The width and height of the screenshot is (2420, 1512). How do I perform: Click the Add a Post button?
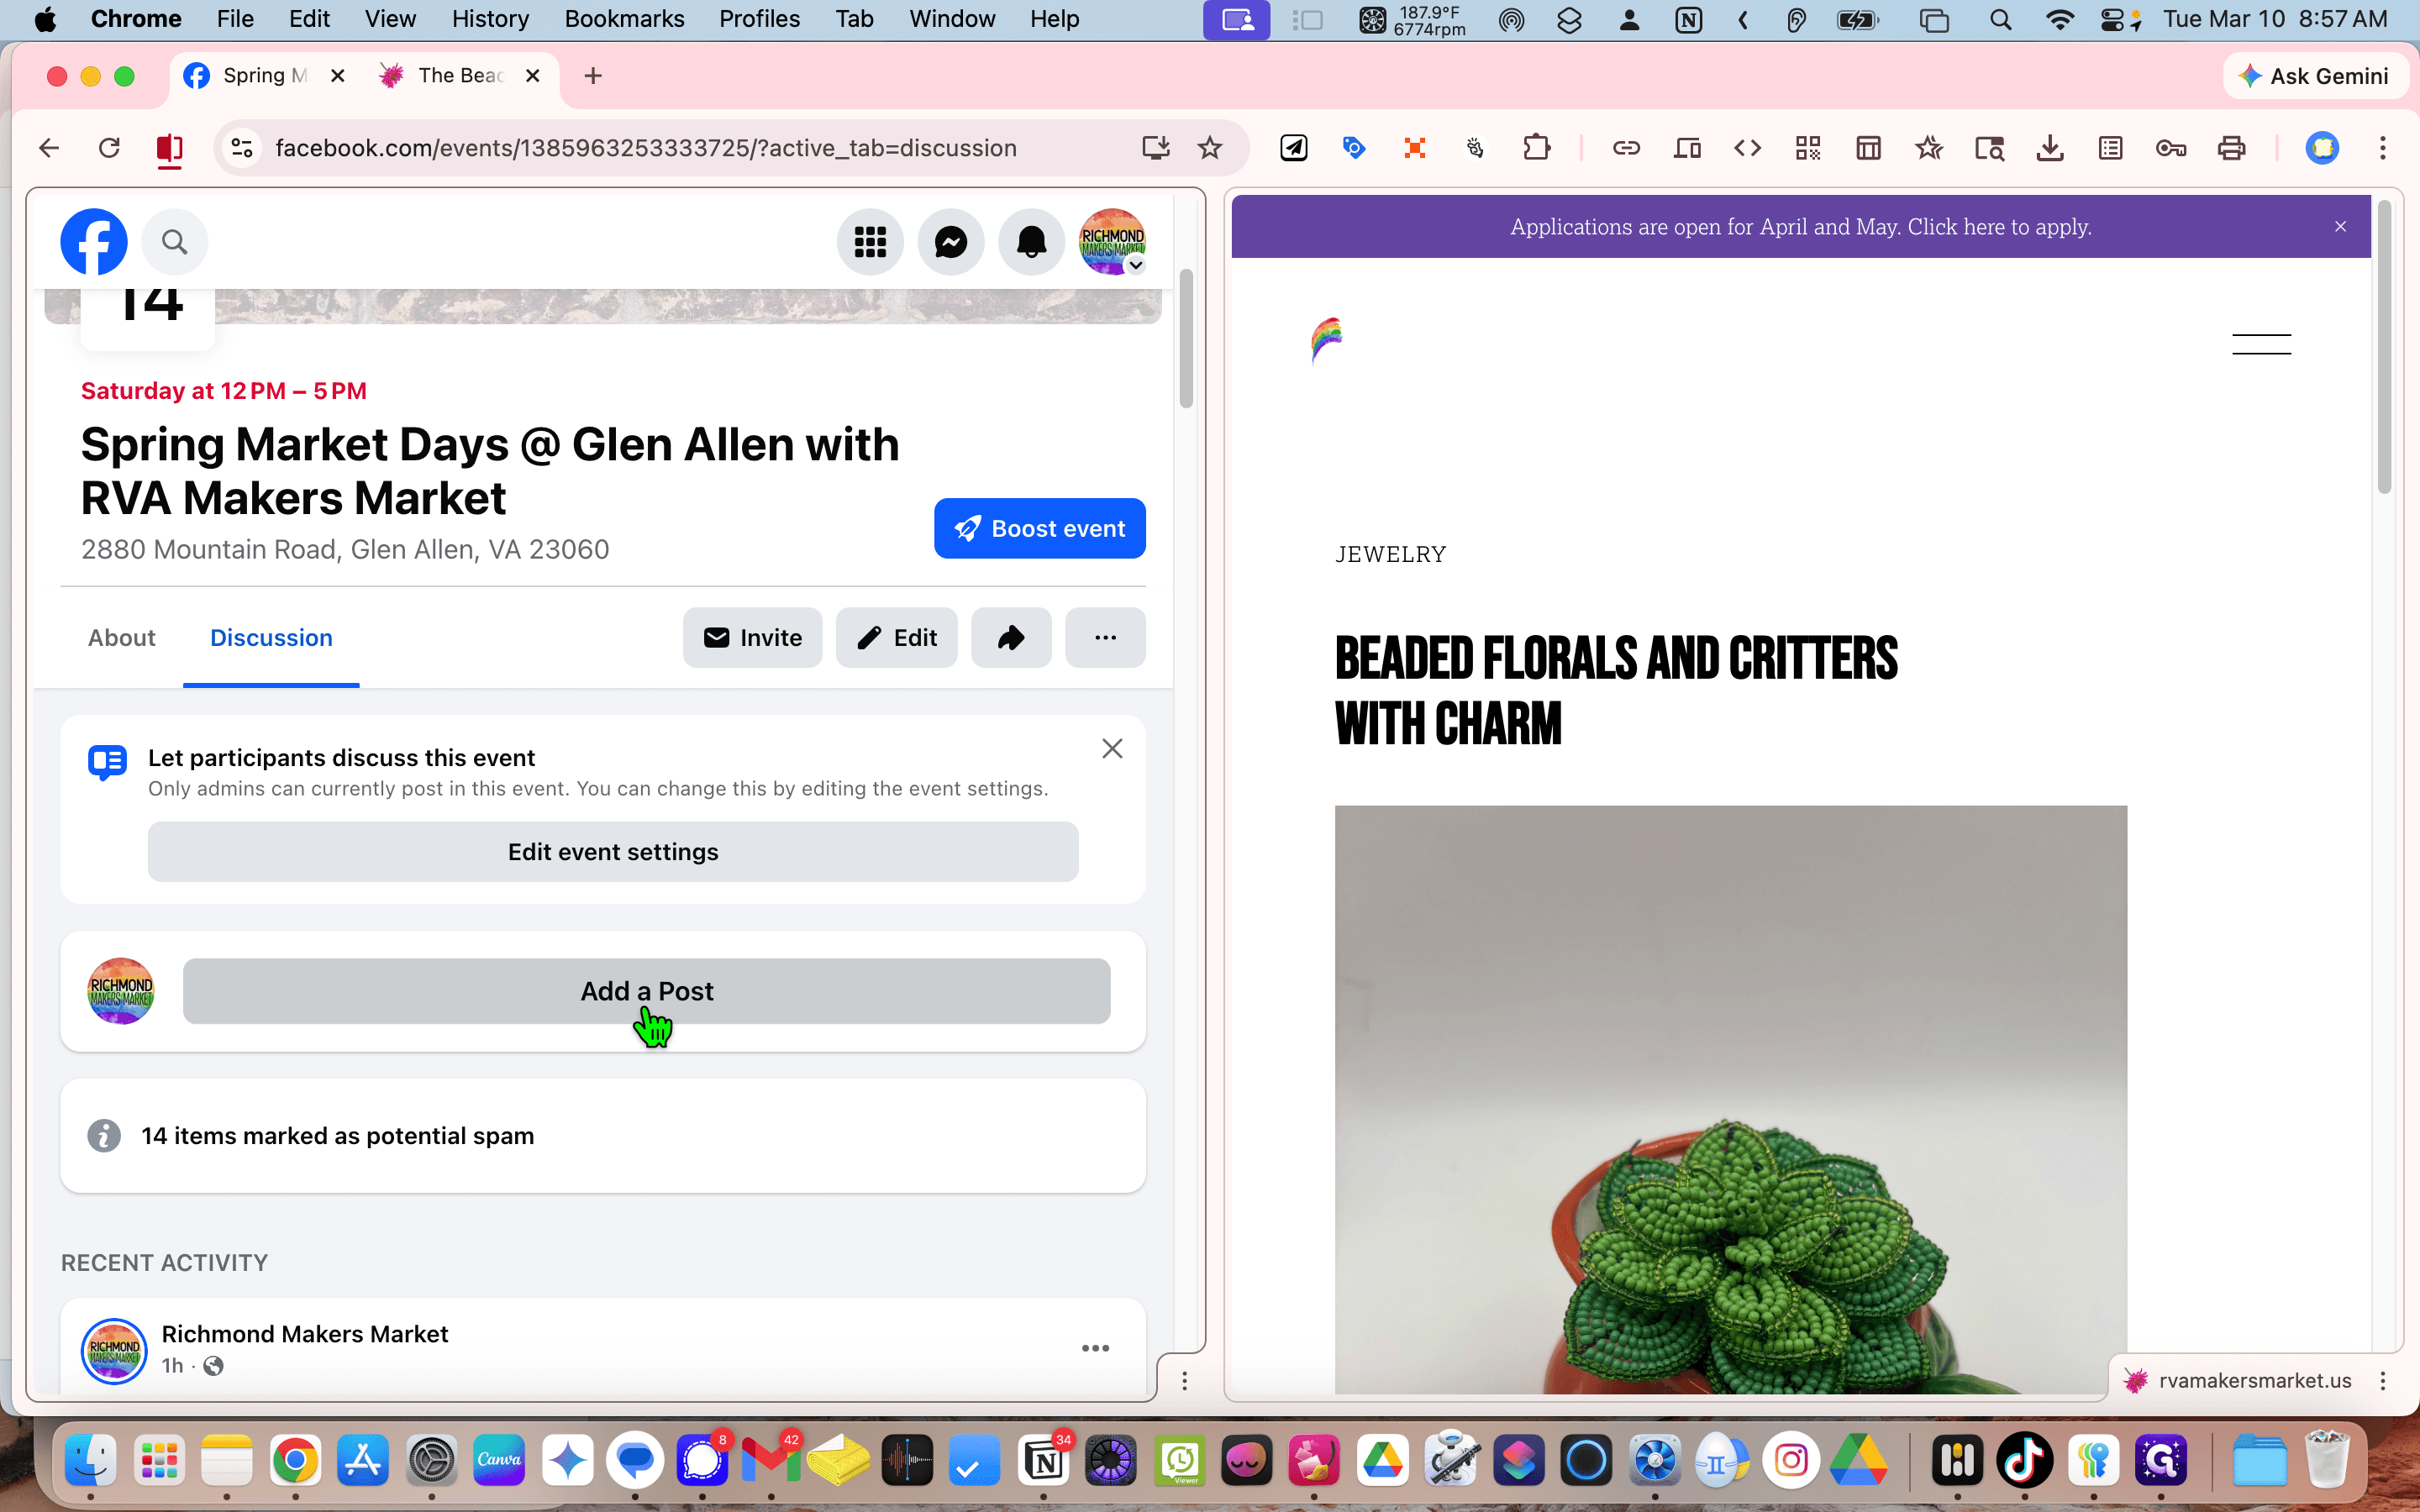(646, 990)
